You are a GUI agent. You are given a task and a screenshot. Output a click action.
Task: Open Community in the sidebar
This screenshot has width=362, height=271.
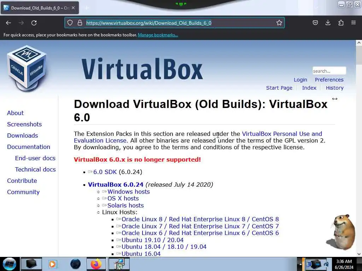tap(23, 192)
